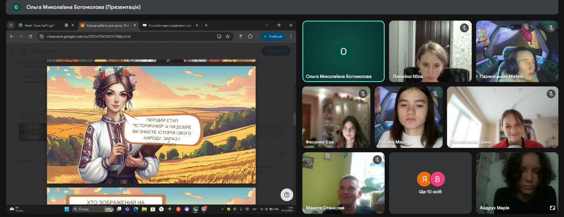The width and height of the screenshot is (564, 217).
Task: Open the help question-mark button
Action: point(287,195)
